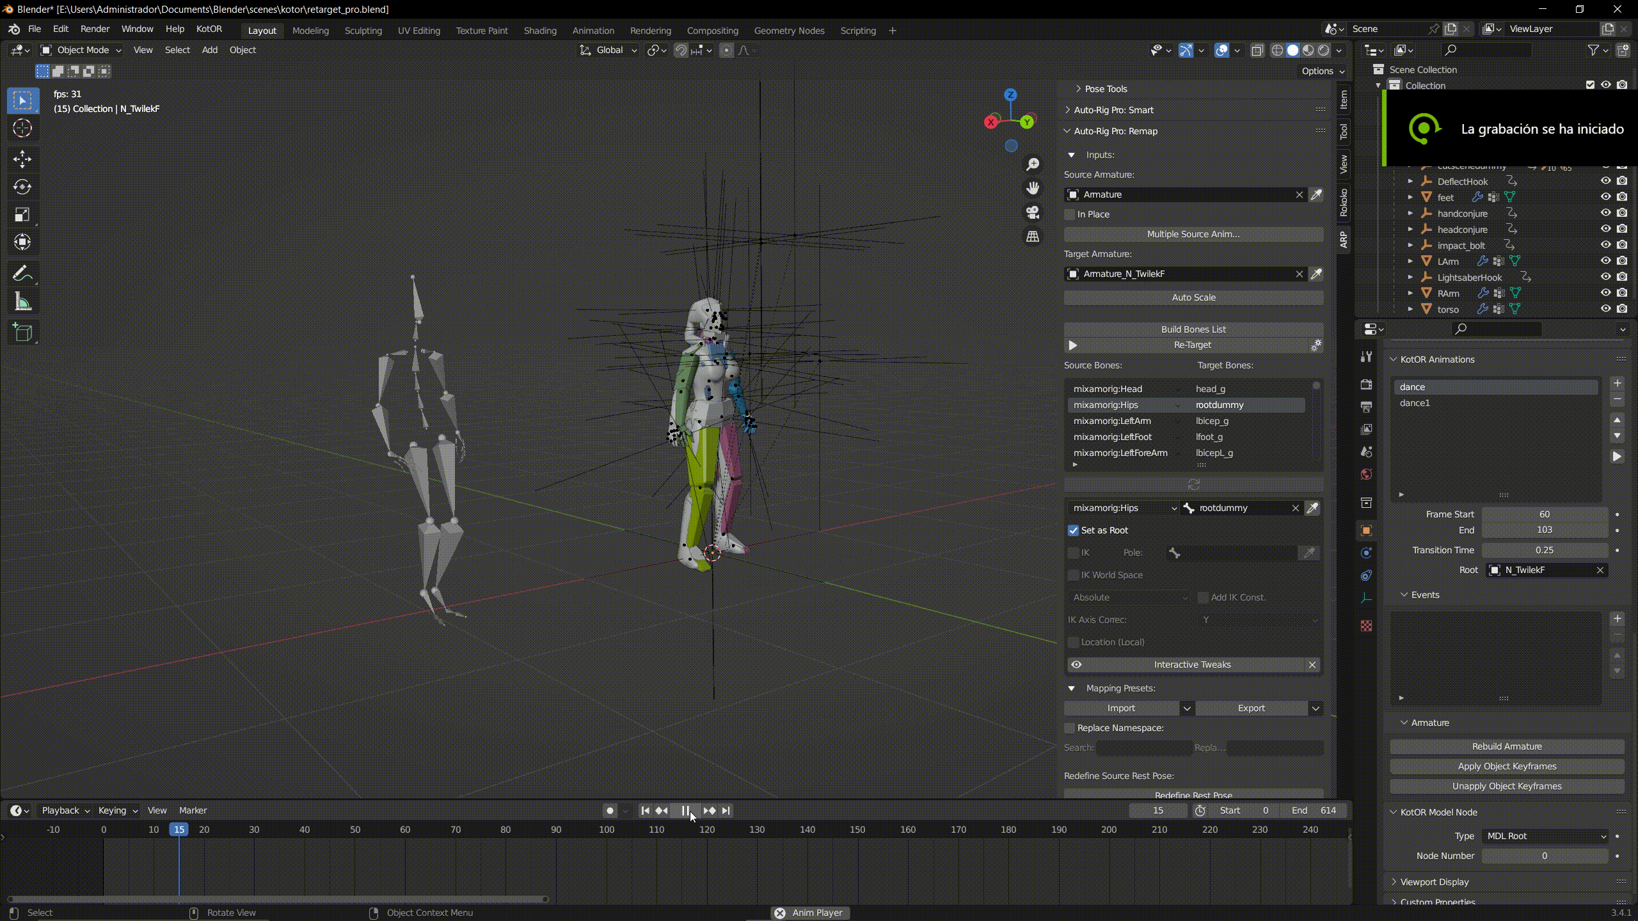Click the Re-Target button
1638x921 pixels.
[1192, 345]
